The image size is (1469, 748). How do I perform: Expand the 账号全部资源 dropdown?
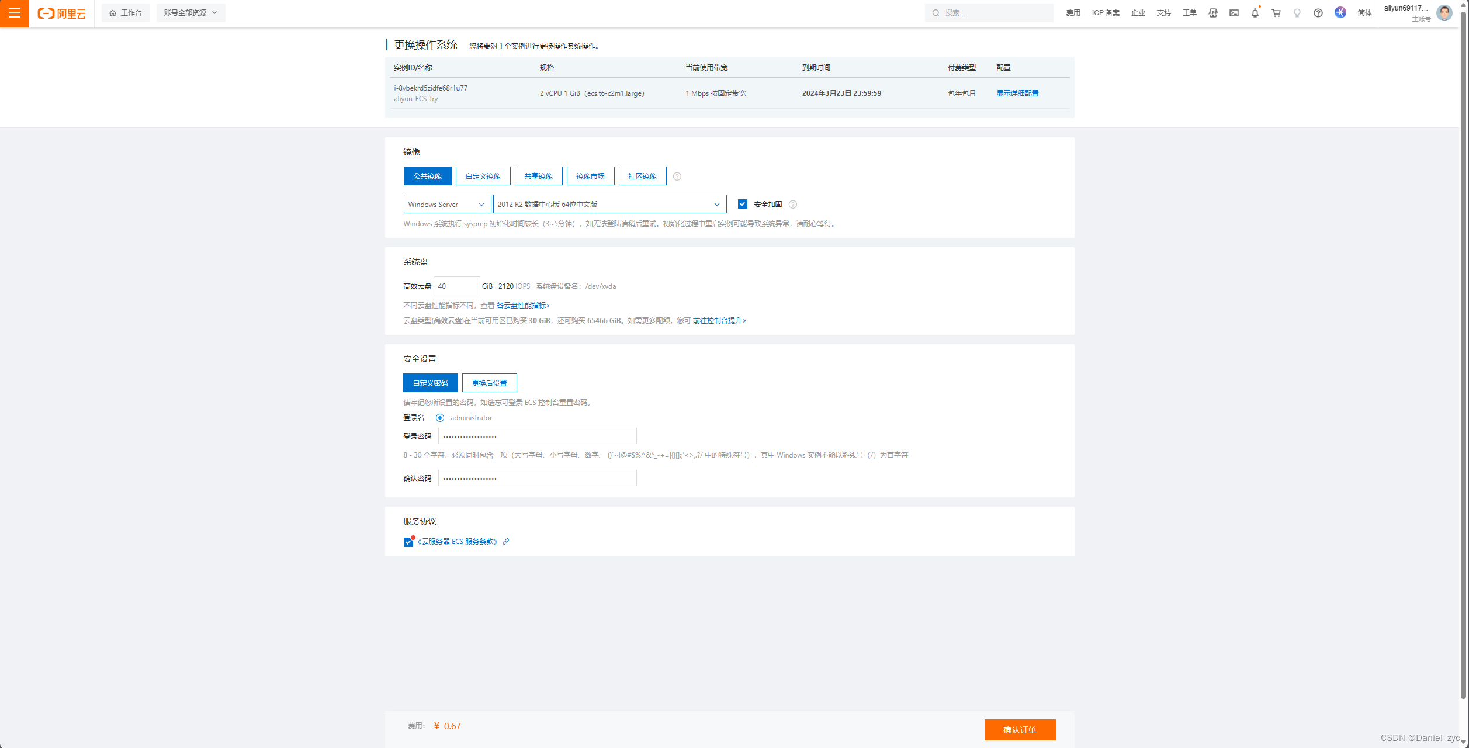(190, 13)
